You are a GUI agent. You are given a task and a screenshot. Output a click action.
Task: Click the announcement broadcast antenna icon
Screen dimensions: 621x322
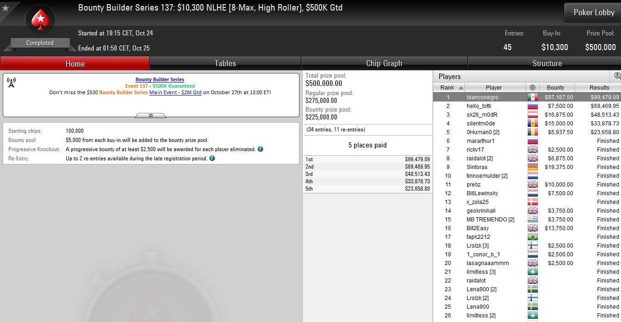[x=11, y=82]
